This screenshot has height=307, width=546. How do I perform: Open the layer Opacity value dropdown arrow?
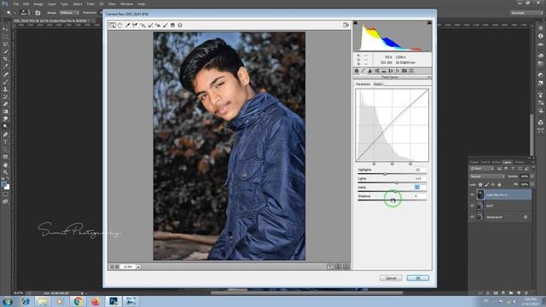click(x=531, y=177)
